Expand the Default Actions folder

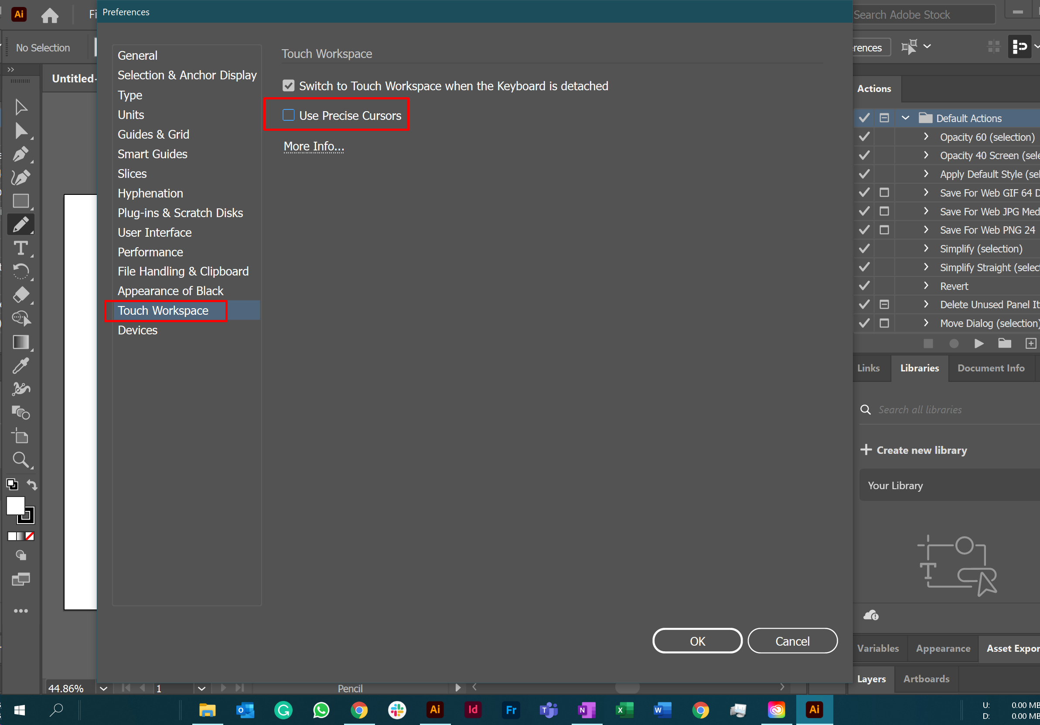905,118
